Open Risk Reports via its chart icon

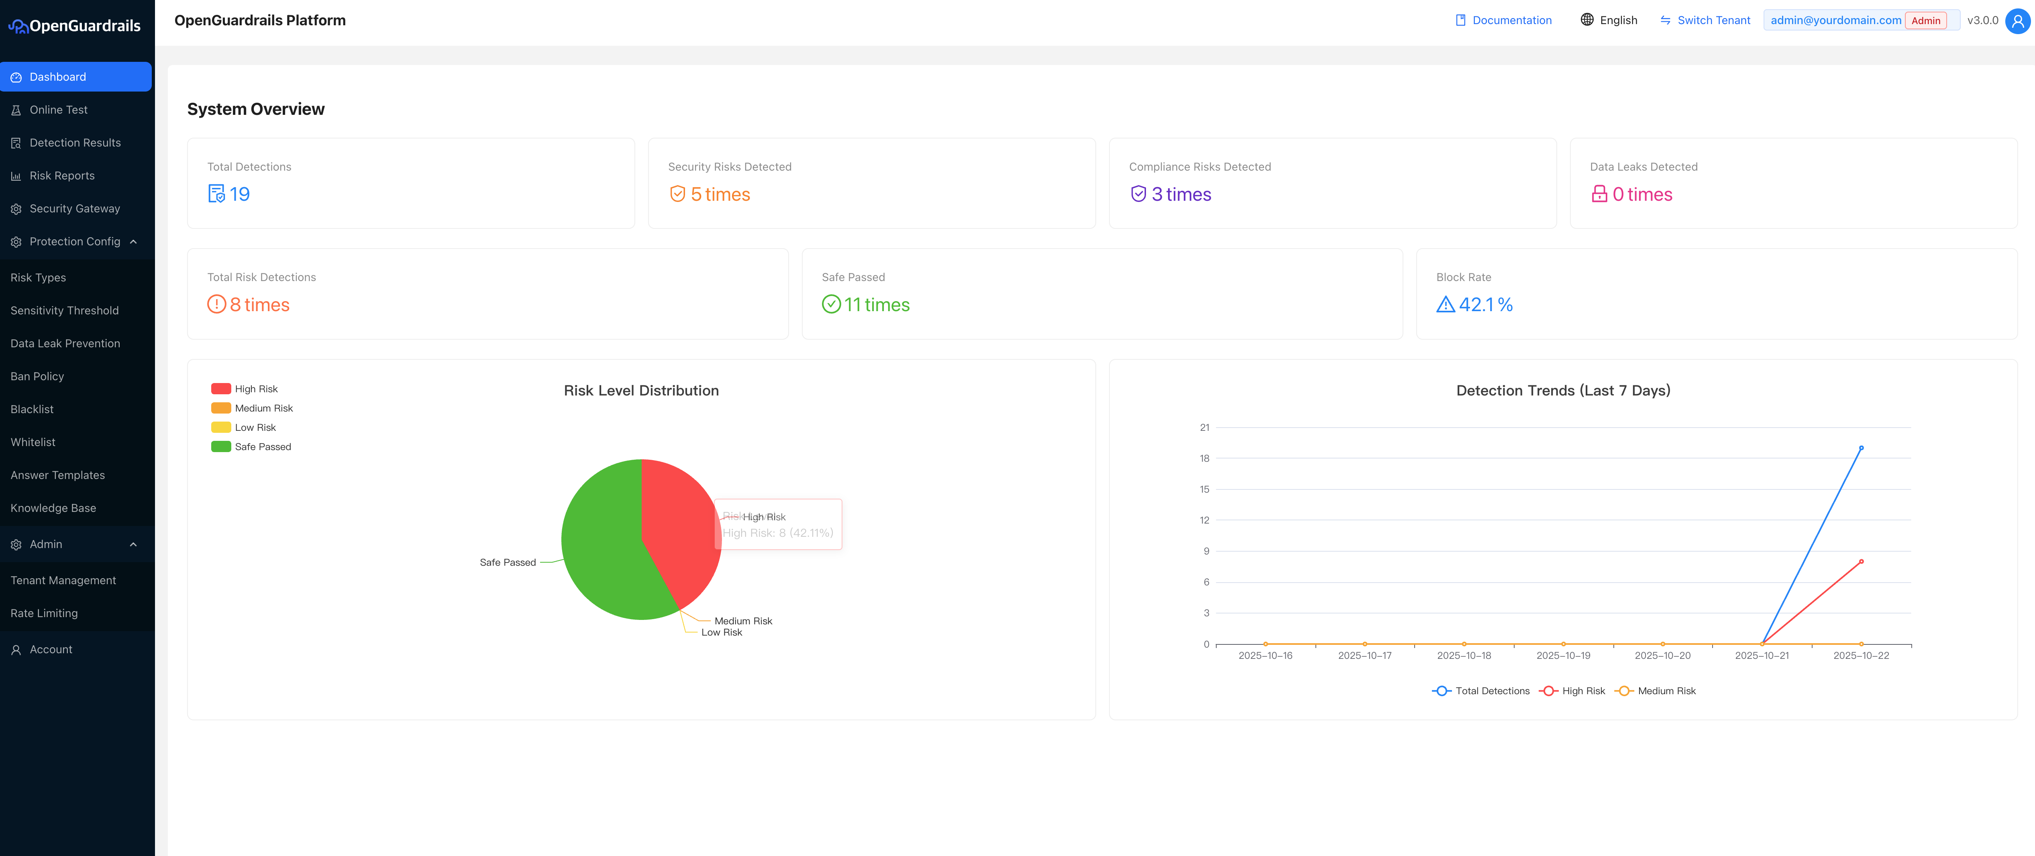pyautogui.click(x=16, y=175)
